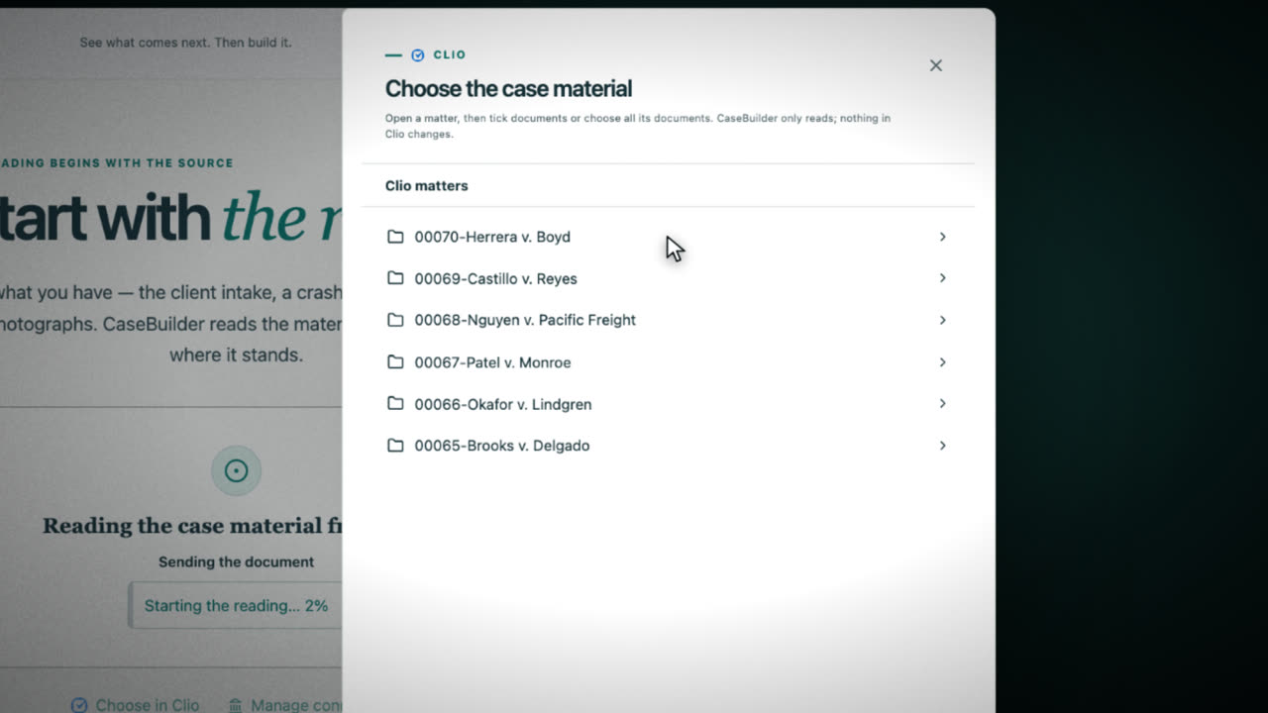The height and width of the screenshot is (713, 1268).
Task: Select the text 00066-Okafor v. Lindgren
Action: pyautogui.click(x=503, y=404)
